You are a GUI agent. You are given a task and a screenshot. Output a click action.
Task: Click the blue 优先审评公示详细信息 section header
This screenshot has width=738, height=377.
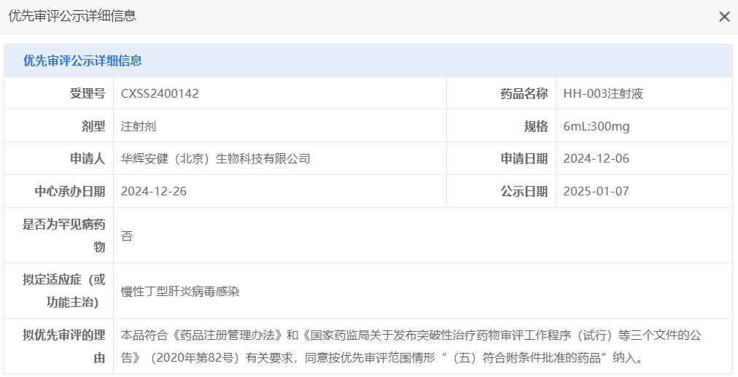pos(82,61)
